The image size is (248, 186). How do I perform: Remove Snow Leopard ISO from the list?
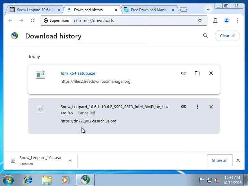[211, 107]
